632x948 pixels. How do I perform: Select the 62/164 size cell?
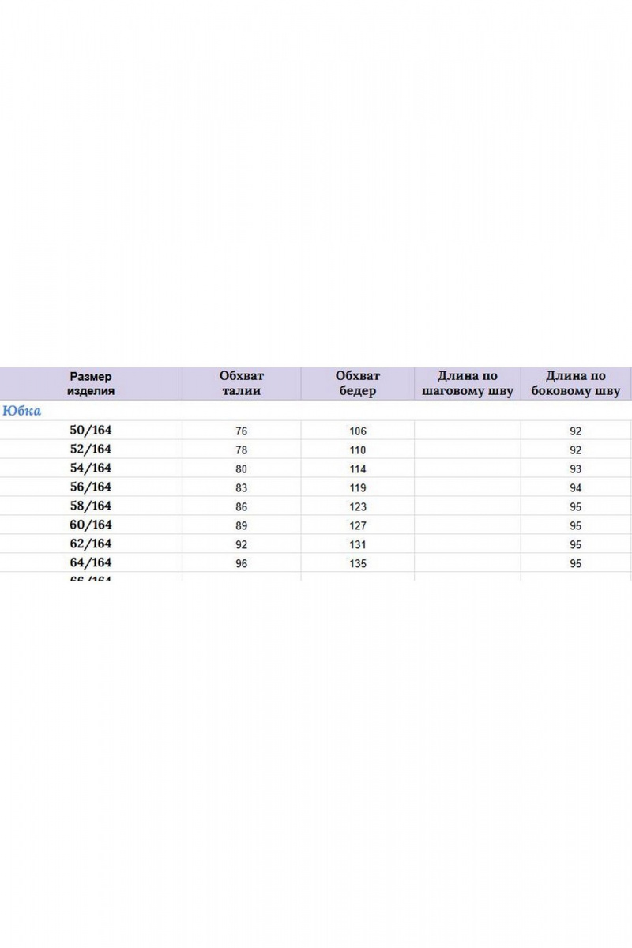[91, 544]
